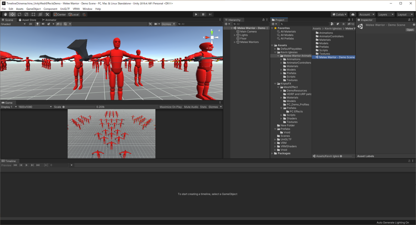Open the Display 1 dropdown in Game view

point(8,107)
